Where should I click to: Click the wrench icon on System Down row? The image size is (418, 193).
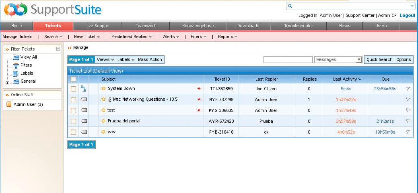pos(84,89)
